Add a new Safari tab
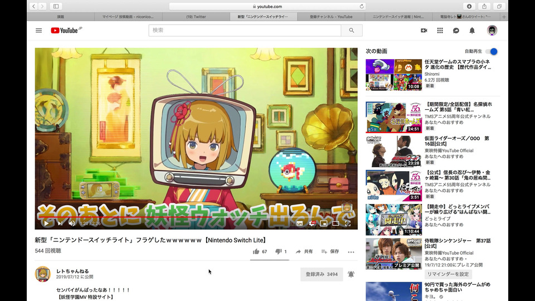 [x=504, y=17]
